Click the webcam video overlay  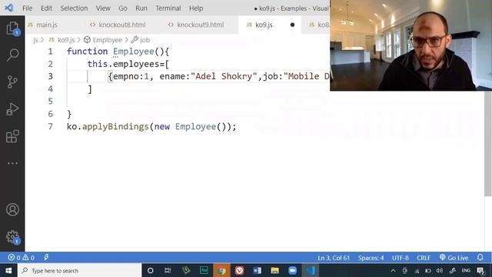(x=411, y=45)
